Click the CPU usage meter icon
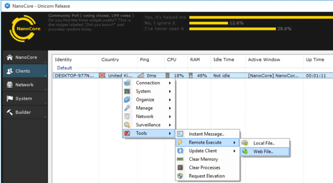The width and height of the screenshot is (333, 183). coord(167,75)
